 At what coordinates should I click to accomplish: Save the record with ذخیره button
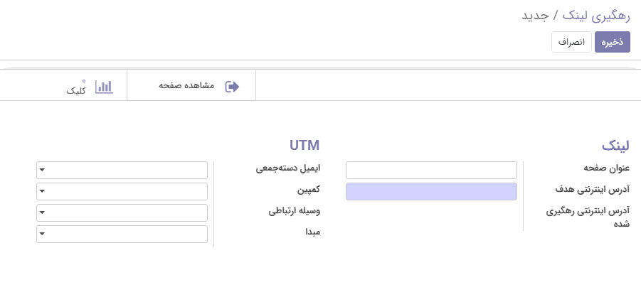point(613,42)
